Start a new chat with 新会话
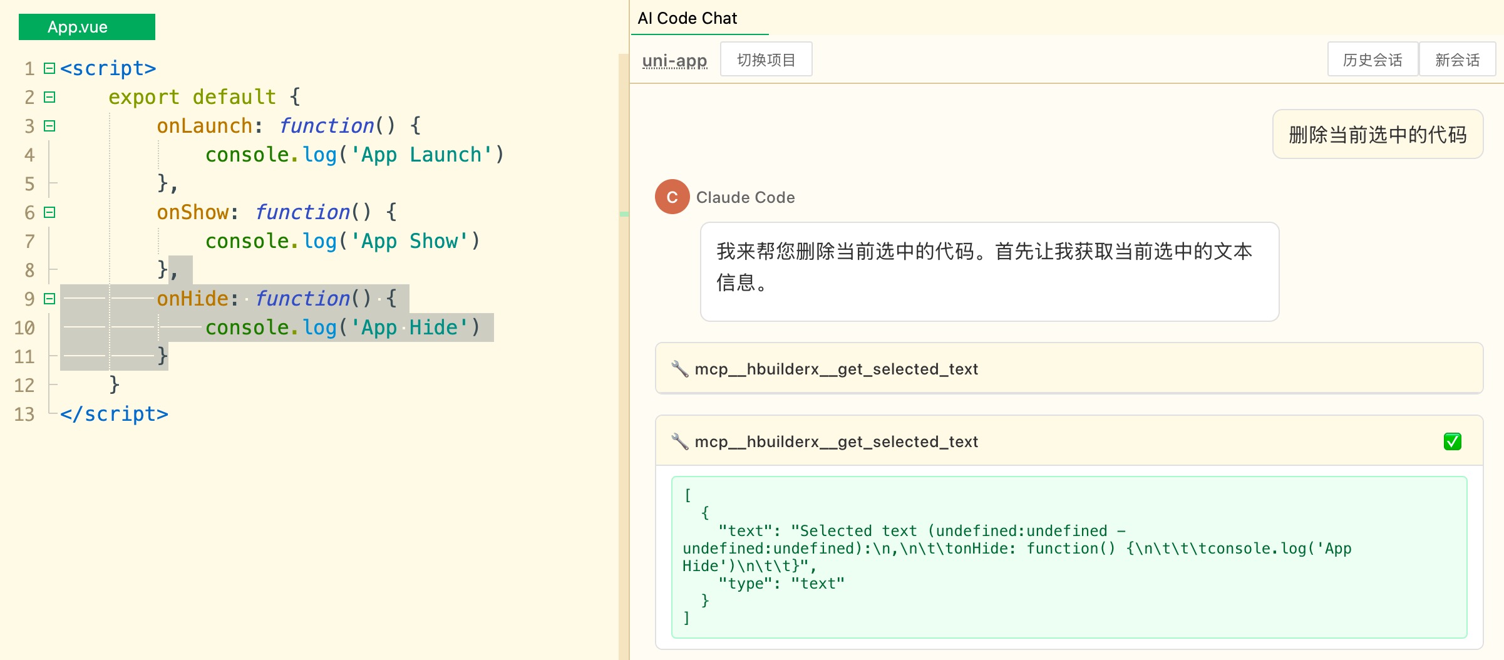The width and height of the screenshot is (1504, 660). tap(1457, 59)
